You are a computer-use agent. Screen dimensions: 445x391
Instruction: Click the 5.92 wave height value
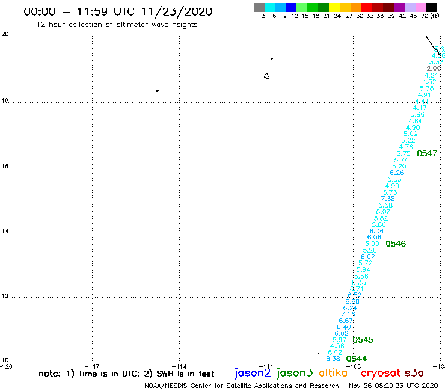pyautogui.click(x=335, y=353)
